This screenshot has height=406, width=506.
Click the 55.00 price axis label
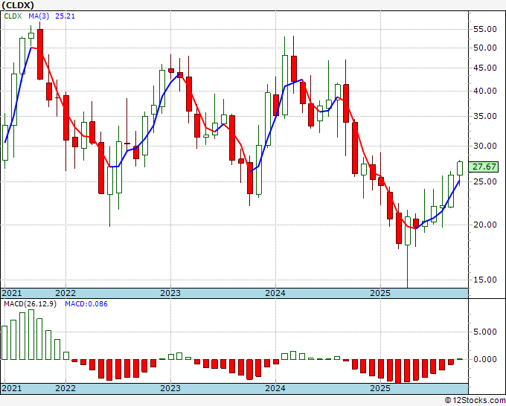coord(485,29)
